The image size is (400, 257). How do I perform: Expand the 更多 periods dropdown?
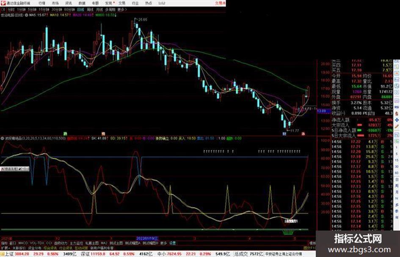(x=122, y=9)
